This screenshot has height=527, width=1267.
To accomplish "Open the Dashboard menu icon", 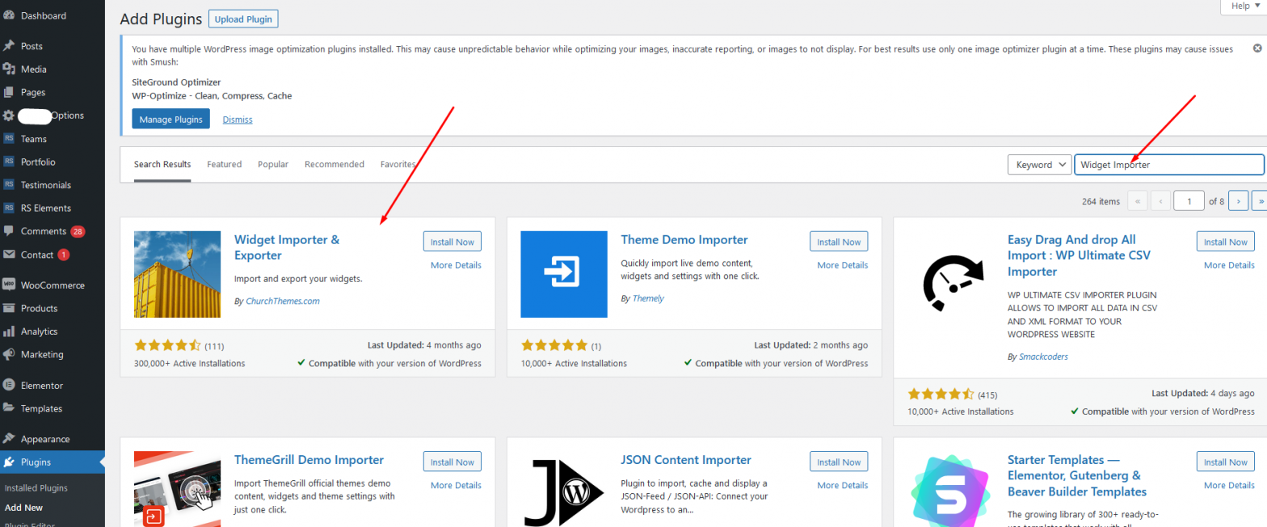I will pyautogui.click(x=9, y=15).
